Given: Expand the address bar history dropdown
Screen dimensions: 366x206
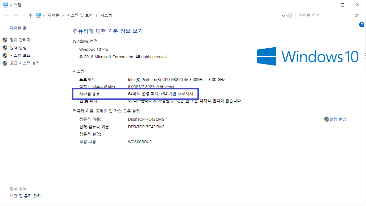Looking at the screenshot, I should [284, 16].
